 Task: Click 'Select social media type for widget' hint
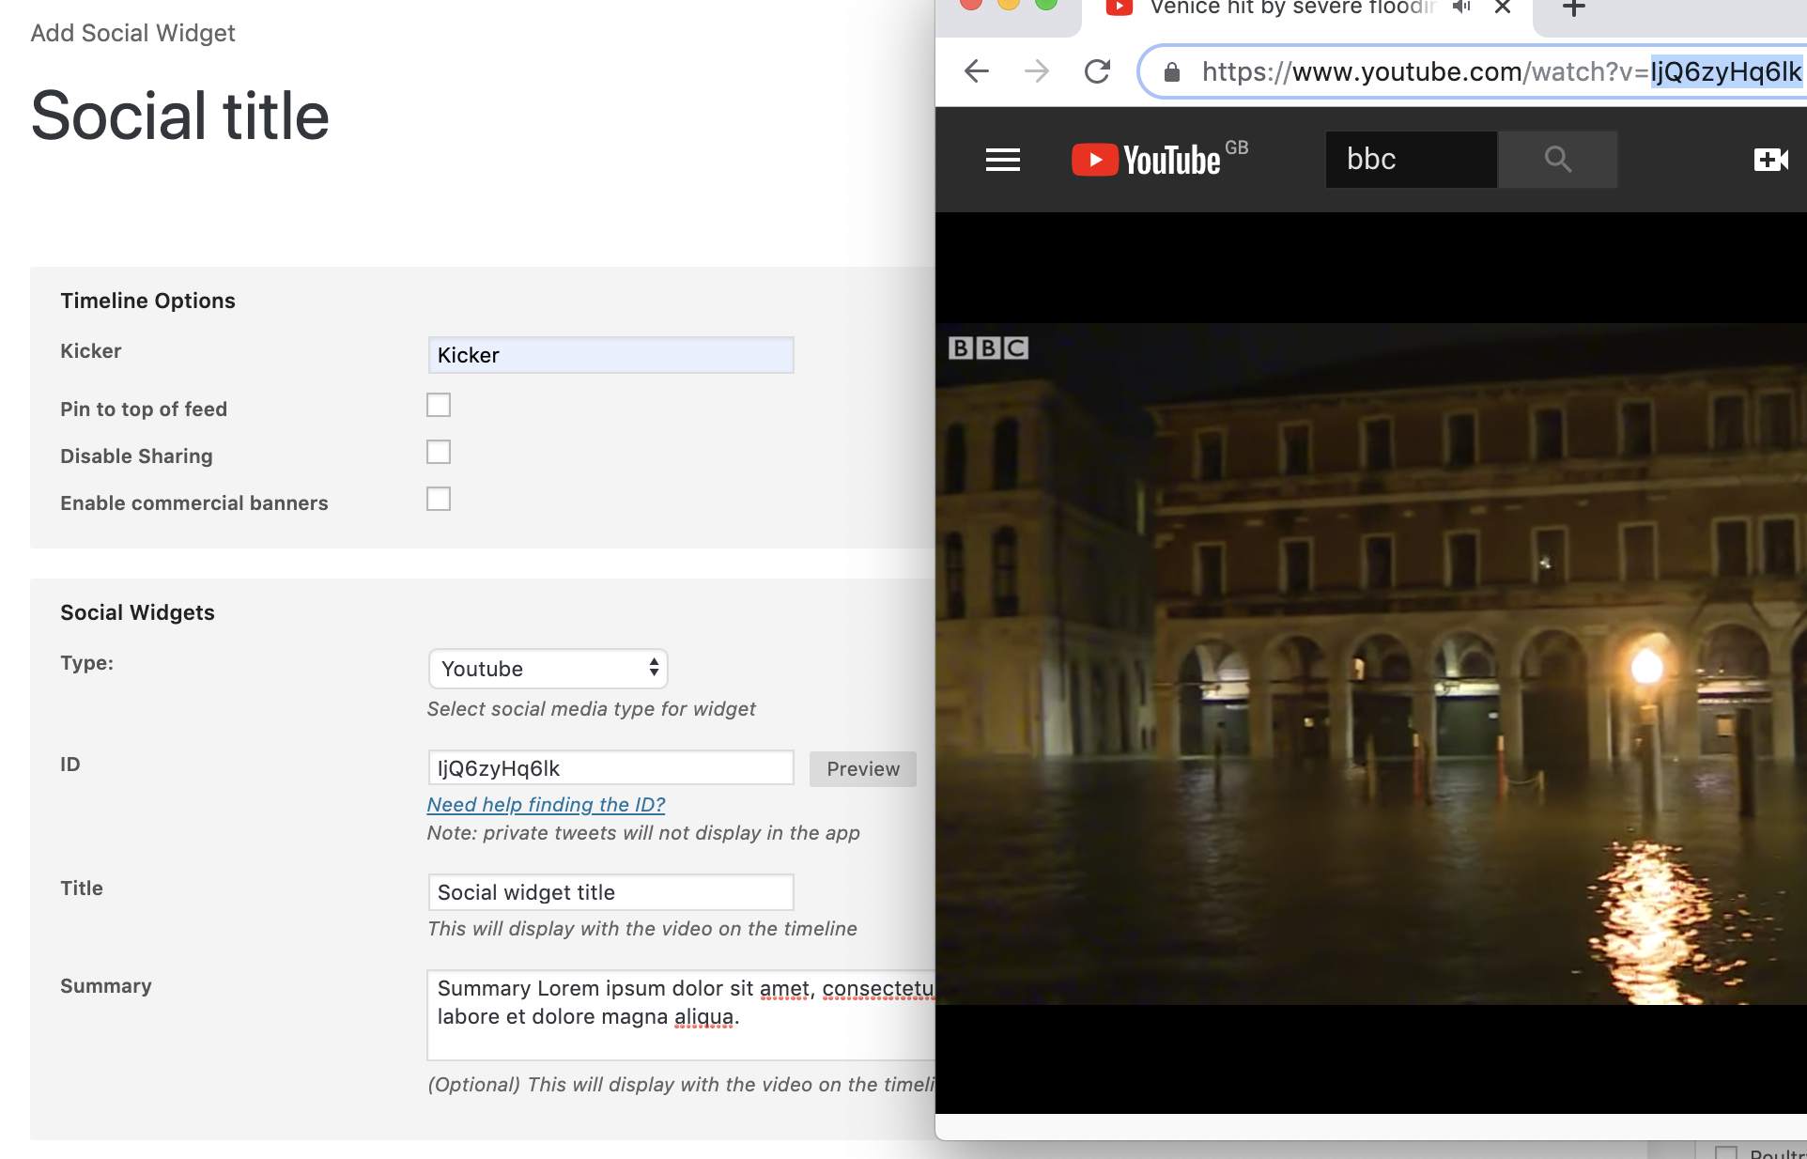[591, 709]
